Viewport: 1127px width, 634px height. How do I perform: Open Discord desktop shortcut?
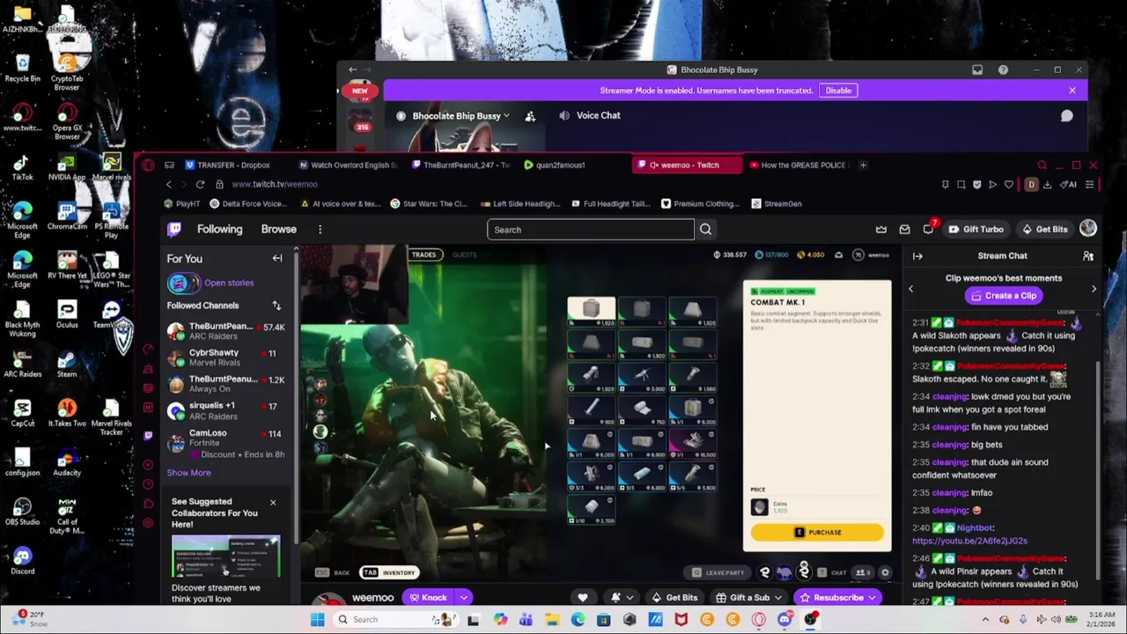pos(22,560)
